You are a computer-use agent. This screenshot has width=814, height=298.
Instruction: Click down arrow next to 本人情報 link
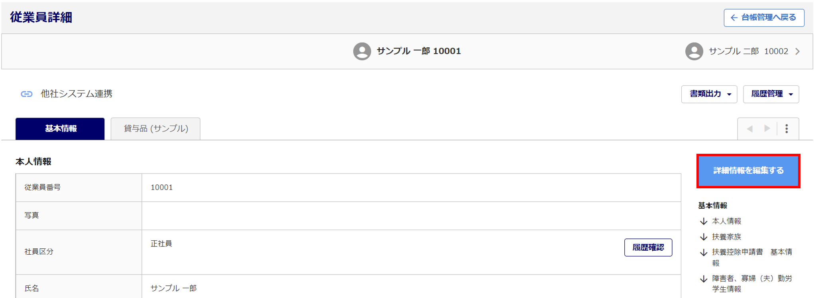[704, 221]
